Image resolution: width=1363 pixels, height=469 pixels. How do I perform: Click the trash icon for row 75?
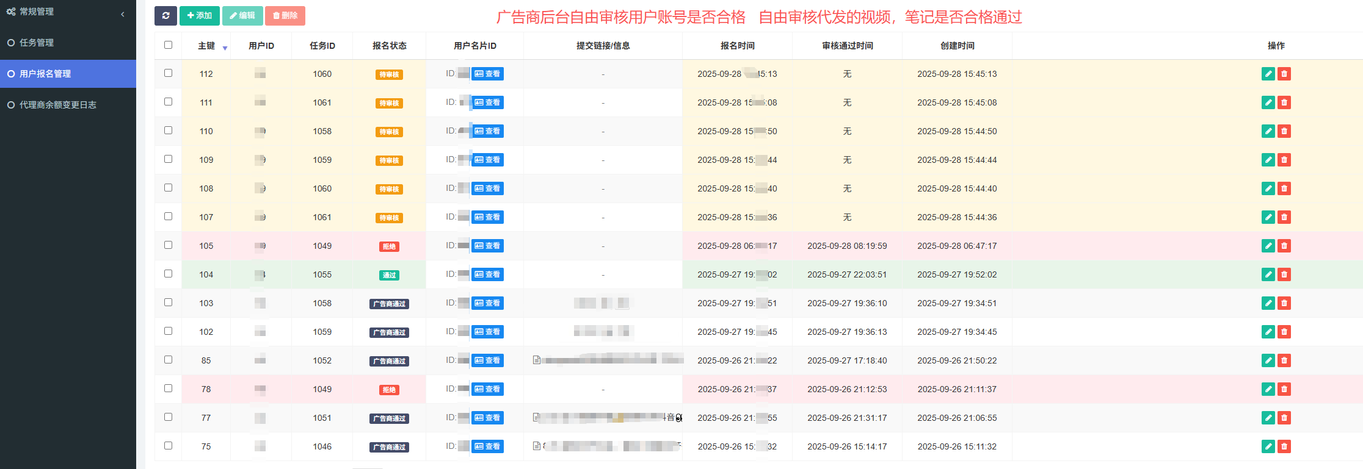point(1284,446)
